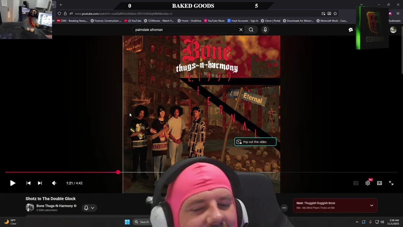Click the padlock site info icon

pyautogui.click(x=65, y=14)
